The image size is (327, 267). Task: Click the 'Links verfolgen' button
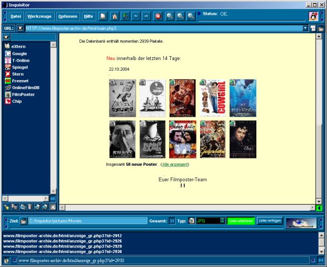(x=270, y=220)
